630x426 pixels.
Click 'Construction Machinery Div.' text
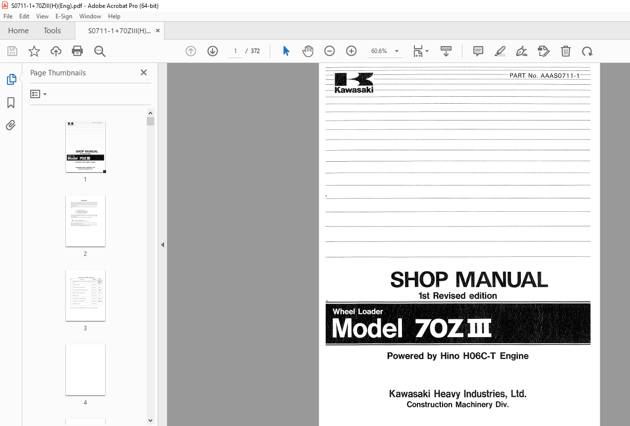458,405
